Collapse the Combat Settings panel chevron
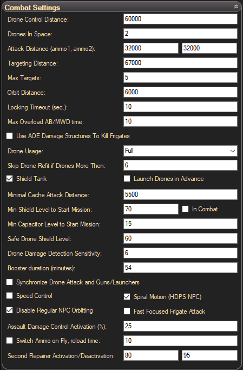This screenshot has width=243, height=370. pyautogui.click(x=236, y=7)
